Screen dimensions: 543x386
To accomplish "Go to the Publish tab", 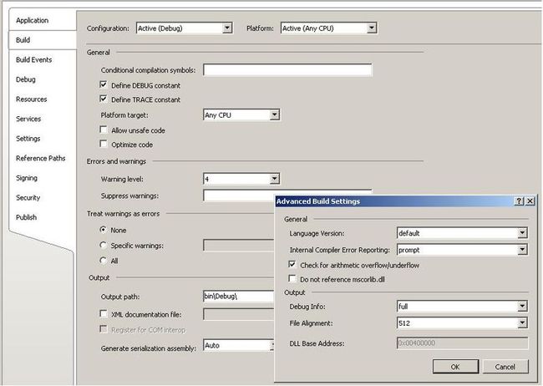I will coord(27,217).
